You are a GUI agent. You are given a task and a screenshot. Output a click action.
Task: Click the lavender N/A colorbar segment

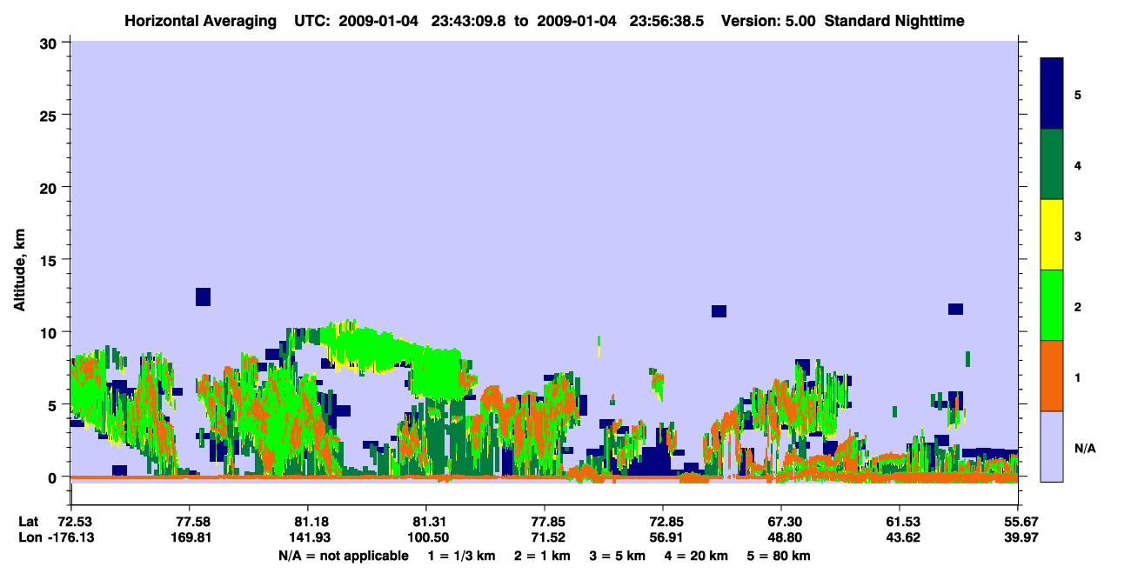point(1052,446)
